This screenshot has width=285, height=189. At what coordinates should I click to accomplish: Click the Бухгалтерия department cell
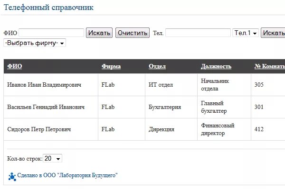click(165, 107)
